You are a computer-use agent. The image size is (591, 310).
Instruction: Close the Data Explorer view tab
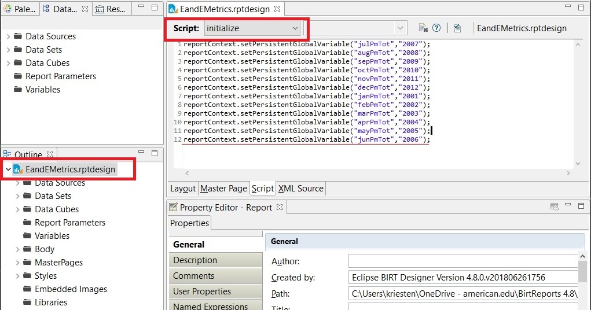click(x=85, y=8)
